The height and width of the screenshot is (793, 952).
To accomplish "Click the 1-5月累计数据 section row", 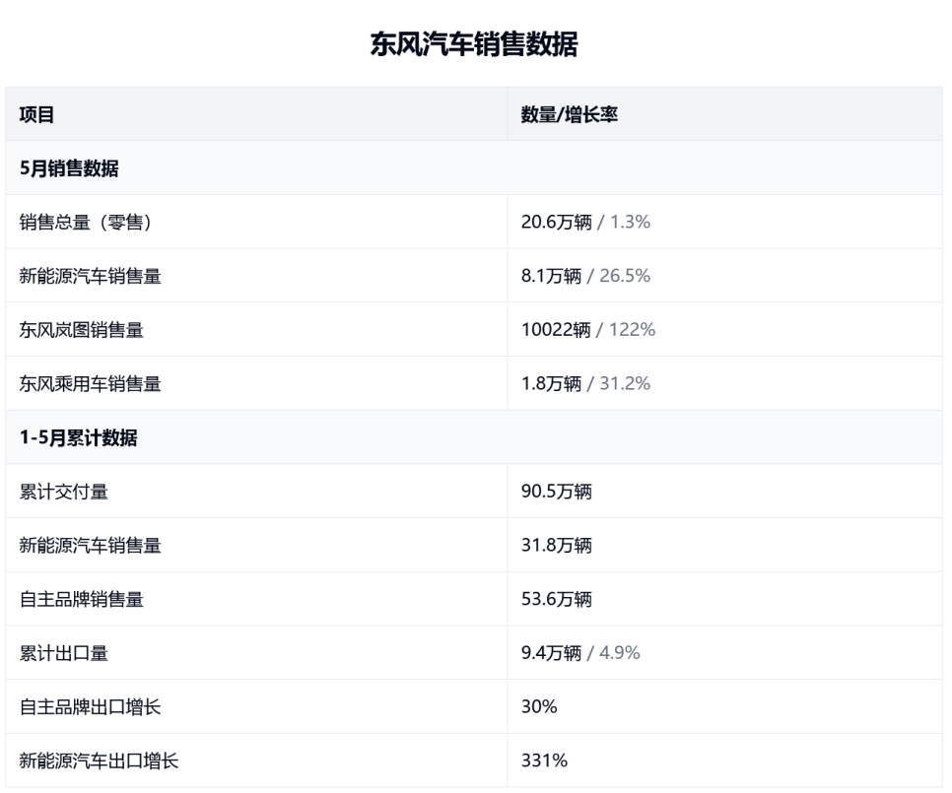I will (x=78, y=438).
